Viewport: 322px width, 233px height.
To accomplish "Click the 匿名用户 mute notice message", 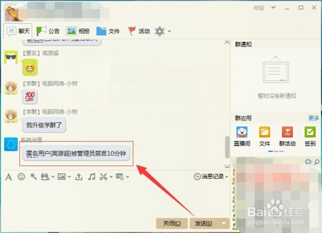I will [76, 153].
